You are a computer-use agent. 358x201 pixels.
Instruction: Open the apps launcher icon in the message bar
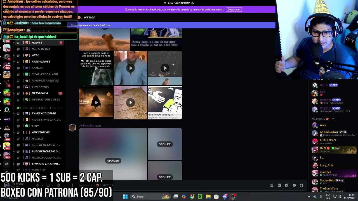coord(302,185)
